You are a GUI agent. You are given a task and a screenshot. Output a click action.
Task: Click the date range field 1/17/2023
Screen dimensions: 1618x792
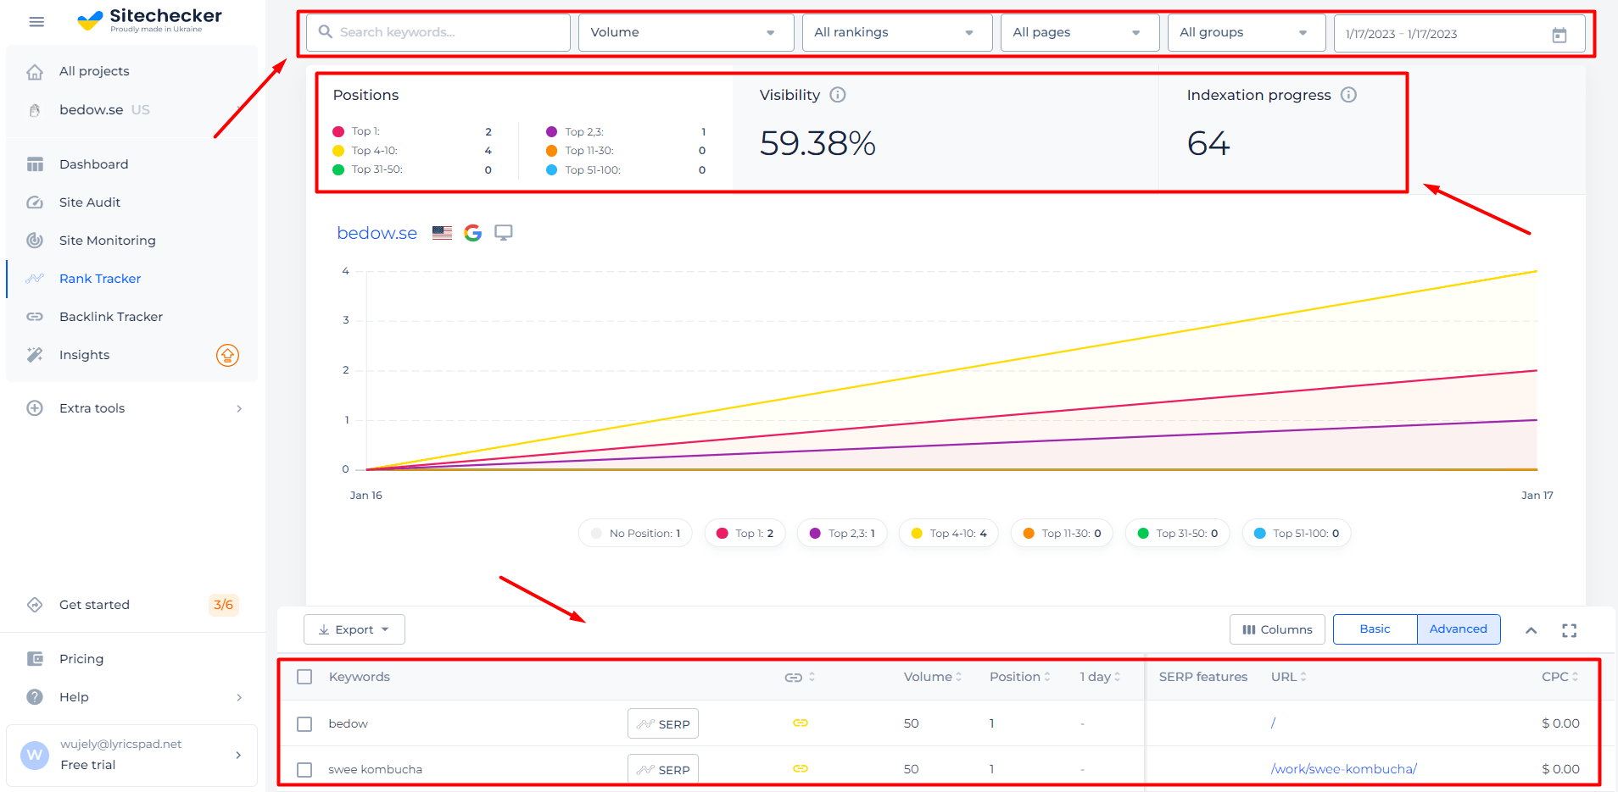tap(1459, 34)
